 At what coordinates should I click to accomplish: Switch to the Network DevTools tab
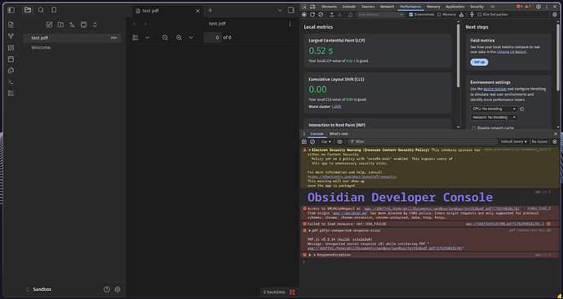pos(387,7)
